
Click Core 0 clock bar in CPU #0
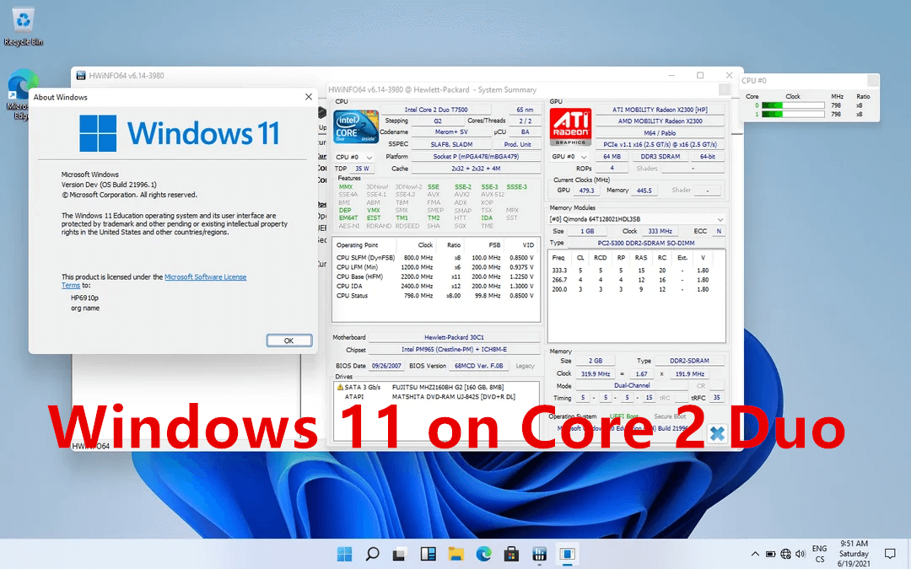[792, 105]
